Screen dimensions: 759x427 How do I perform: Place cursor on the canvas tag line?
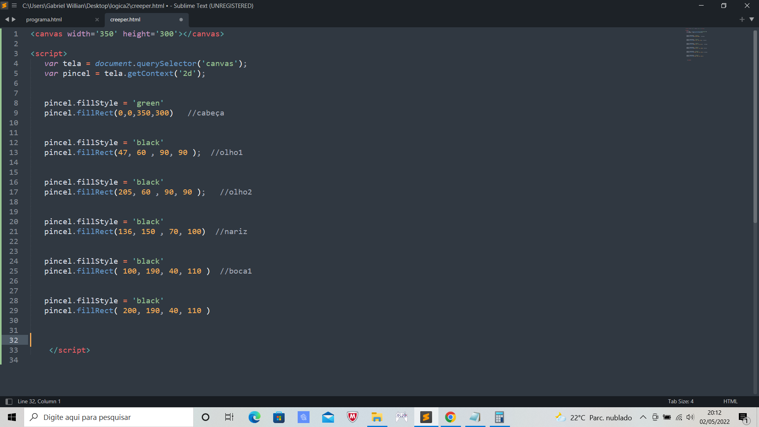[127, 34]
